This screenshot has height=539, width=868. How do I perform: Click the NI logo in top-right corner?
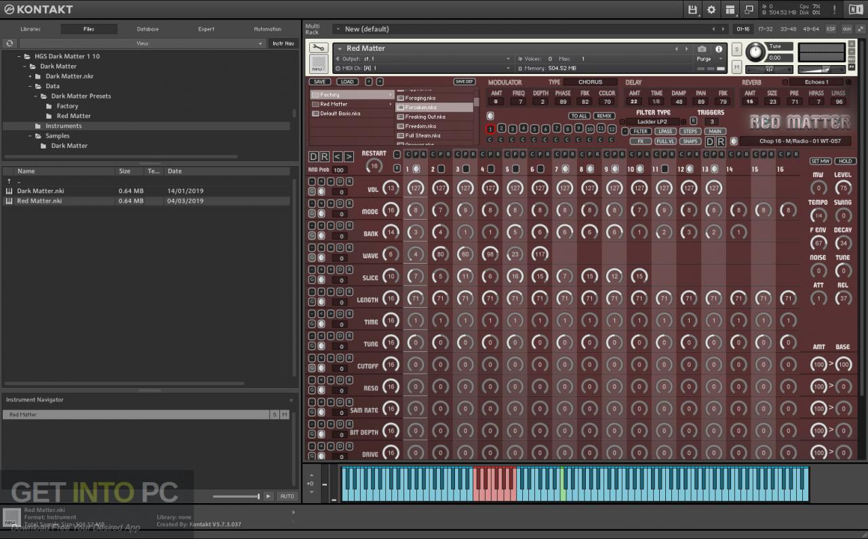click(854, 9)
